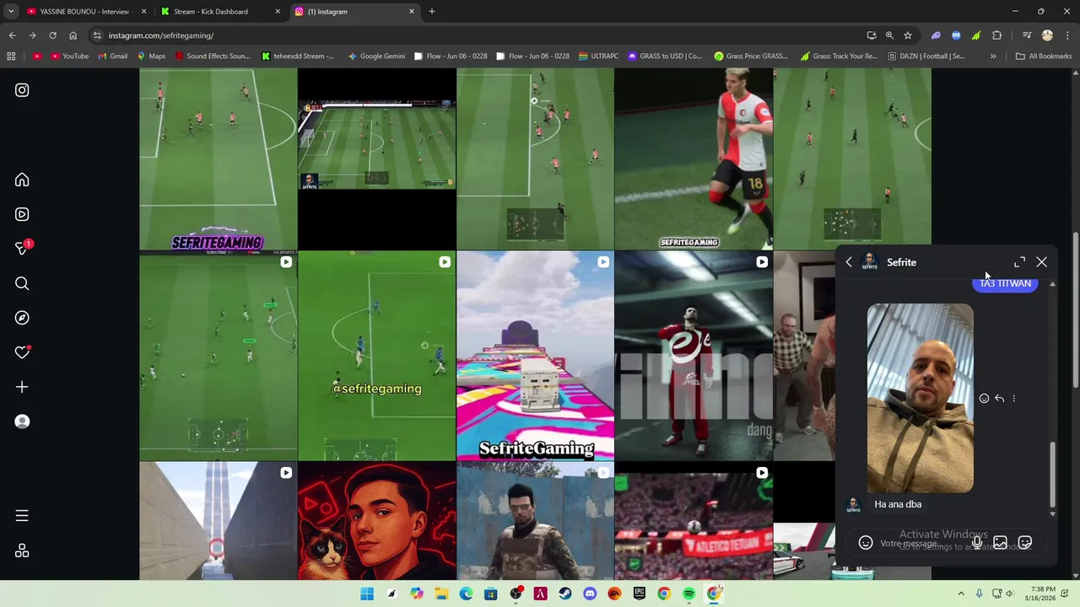Open the SefriteGaming colorful ramp reel

[535, 356]
